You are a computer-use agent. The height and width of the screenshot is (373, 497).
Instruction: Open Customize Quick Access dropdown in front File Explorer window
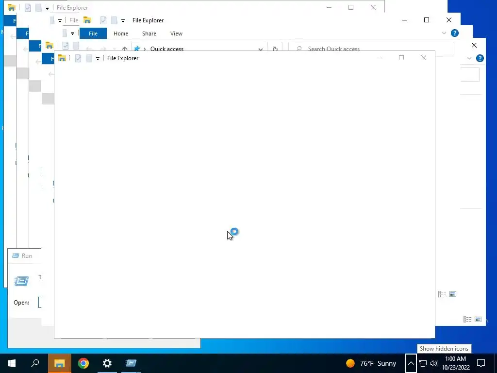tap(98, 58)
